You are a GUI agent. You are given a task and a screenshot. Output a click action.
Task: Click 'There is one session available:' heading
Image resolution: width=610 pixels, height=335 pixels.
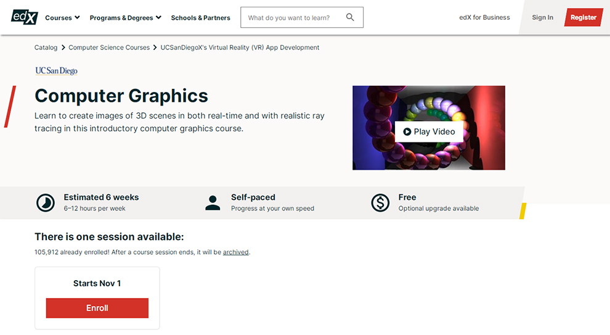click(x=109, y=237)
